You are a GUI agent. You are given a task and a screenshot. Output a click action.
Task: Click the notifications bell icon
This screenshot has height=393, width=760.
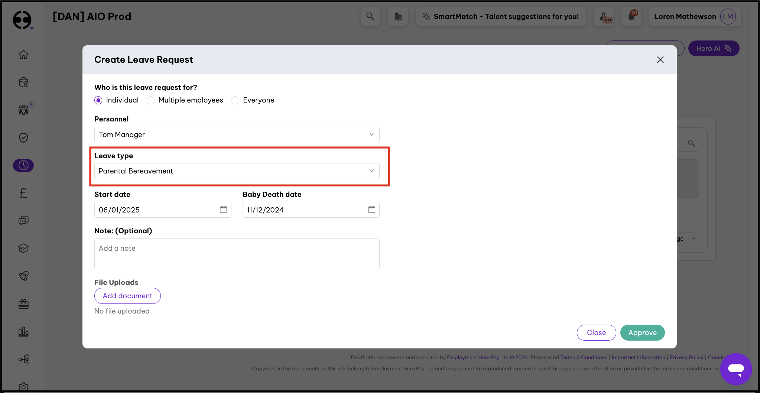click(x=632, y=17)
